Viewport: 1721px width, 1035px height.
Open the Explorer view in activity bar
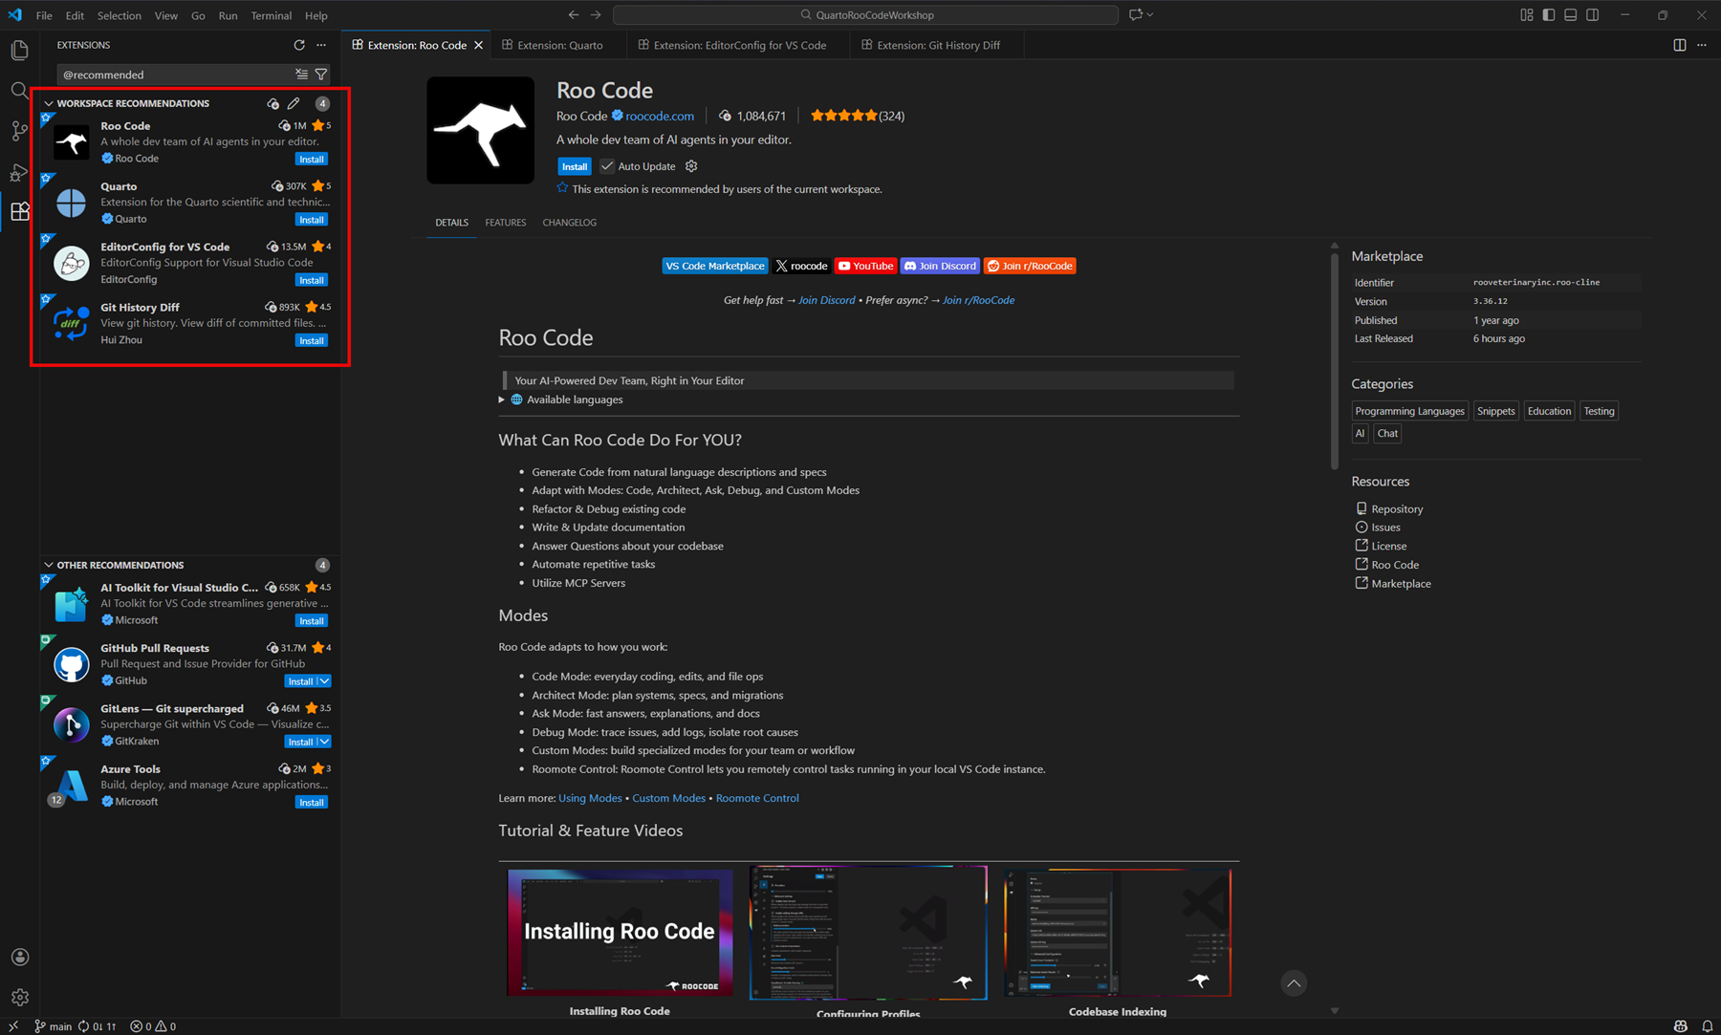tap(19, 50)
